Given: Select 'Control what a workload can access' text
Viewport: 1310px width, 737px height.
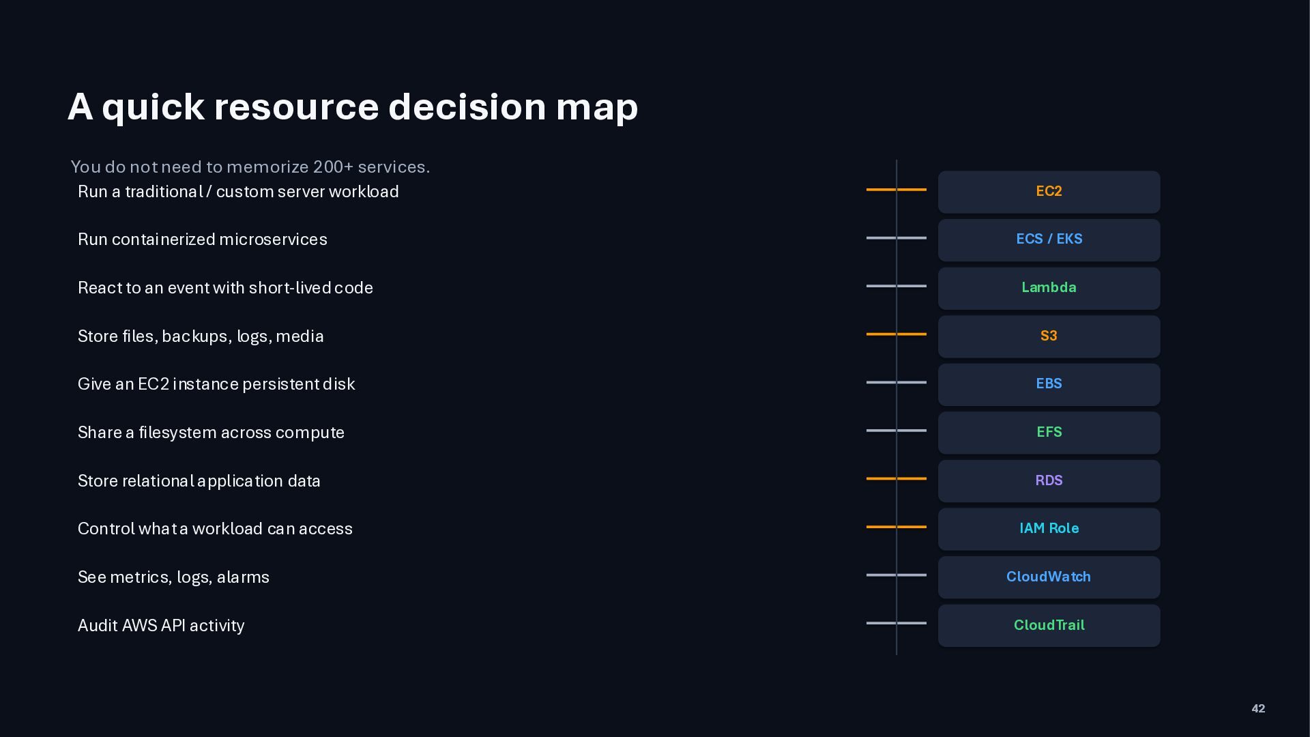Looking at the screenshot, I should [215, 529].
